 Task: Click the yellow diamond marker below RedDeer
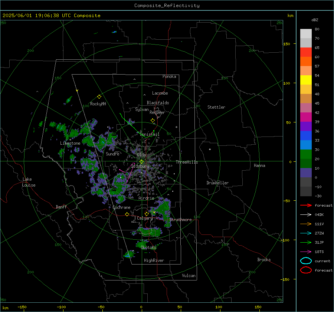pyautogui.click(x=153, y=121)
